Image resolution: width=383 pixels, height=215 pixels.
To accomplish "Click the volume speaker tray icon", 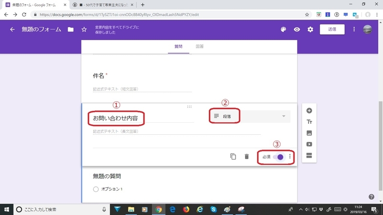I will [x=307, y=209].
